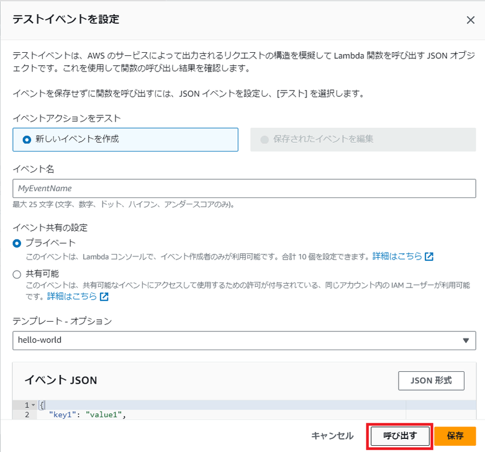The image size is (485, 452).
Task: Click the テンプレート - オプション label
Action: 62,321
